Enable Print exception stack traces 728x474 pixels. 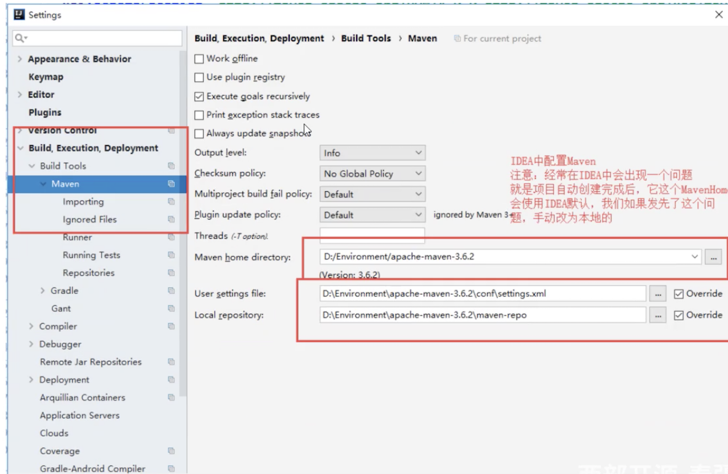(x=199, y=115)
